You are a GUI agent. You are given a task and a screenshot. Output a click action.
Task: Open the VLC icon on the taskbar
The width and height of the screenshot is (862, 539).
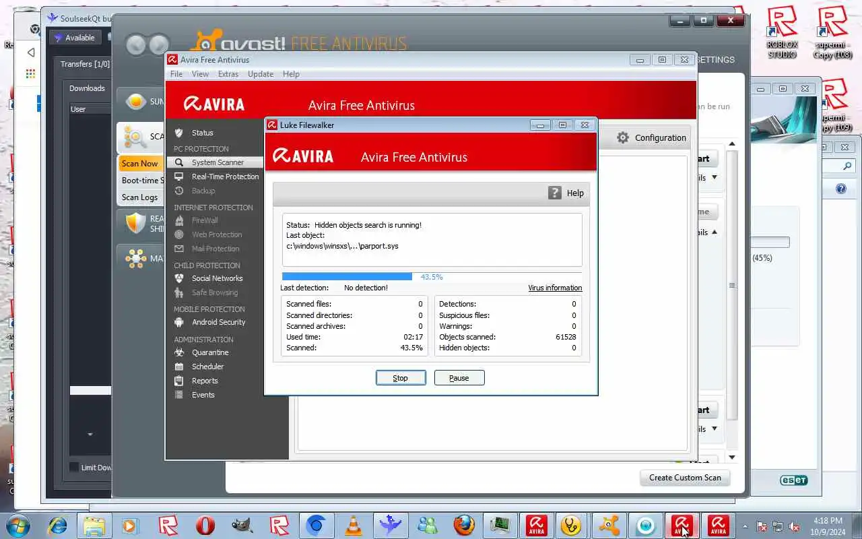353,525
